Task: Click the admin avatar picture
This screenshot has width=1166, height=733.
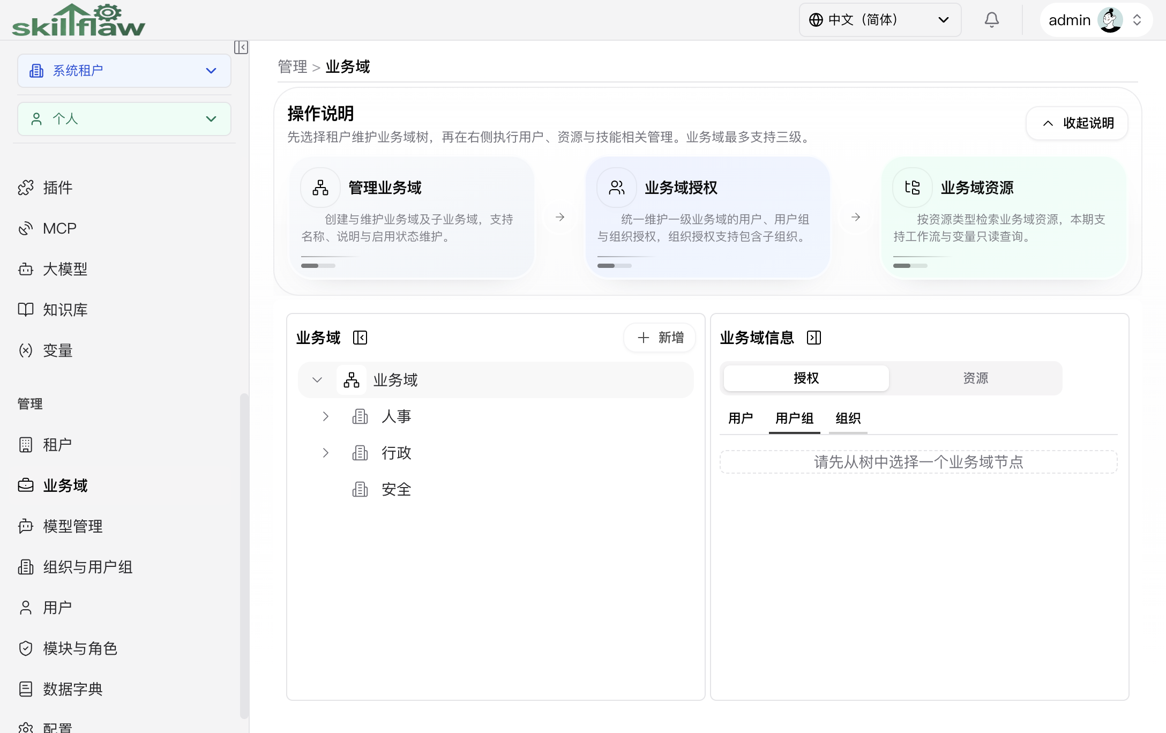Action: (1110, 20)
